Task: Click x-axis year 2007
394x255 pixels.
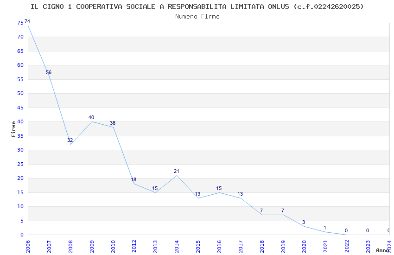Action: tap(49, 246)
